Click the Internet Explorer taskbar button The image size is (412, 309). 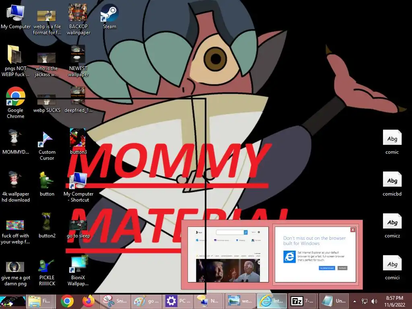point(272,301)
